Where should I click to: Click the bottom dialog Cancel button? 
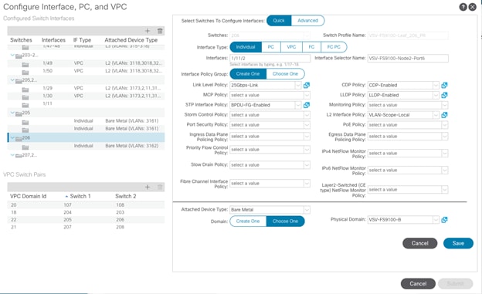click(x=418, y=283)
